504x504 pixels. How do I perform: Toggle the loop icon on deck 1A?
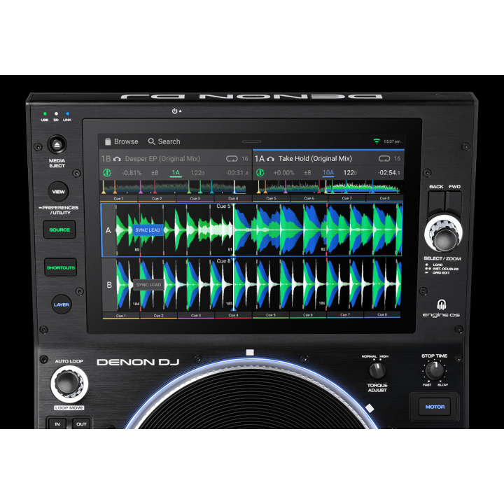click(384, 158)
